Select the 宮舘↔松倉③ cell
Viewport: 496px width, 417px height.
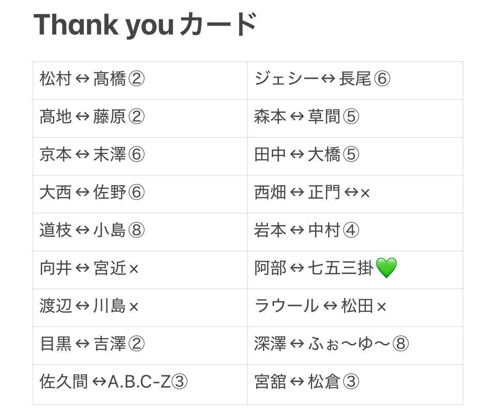[x=355, y=385]
